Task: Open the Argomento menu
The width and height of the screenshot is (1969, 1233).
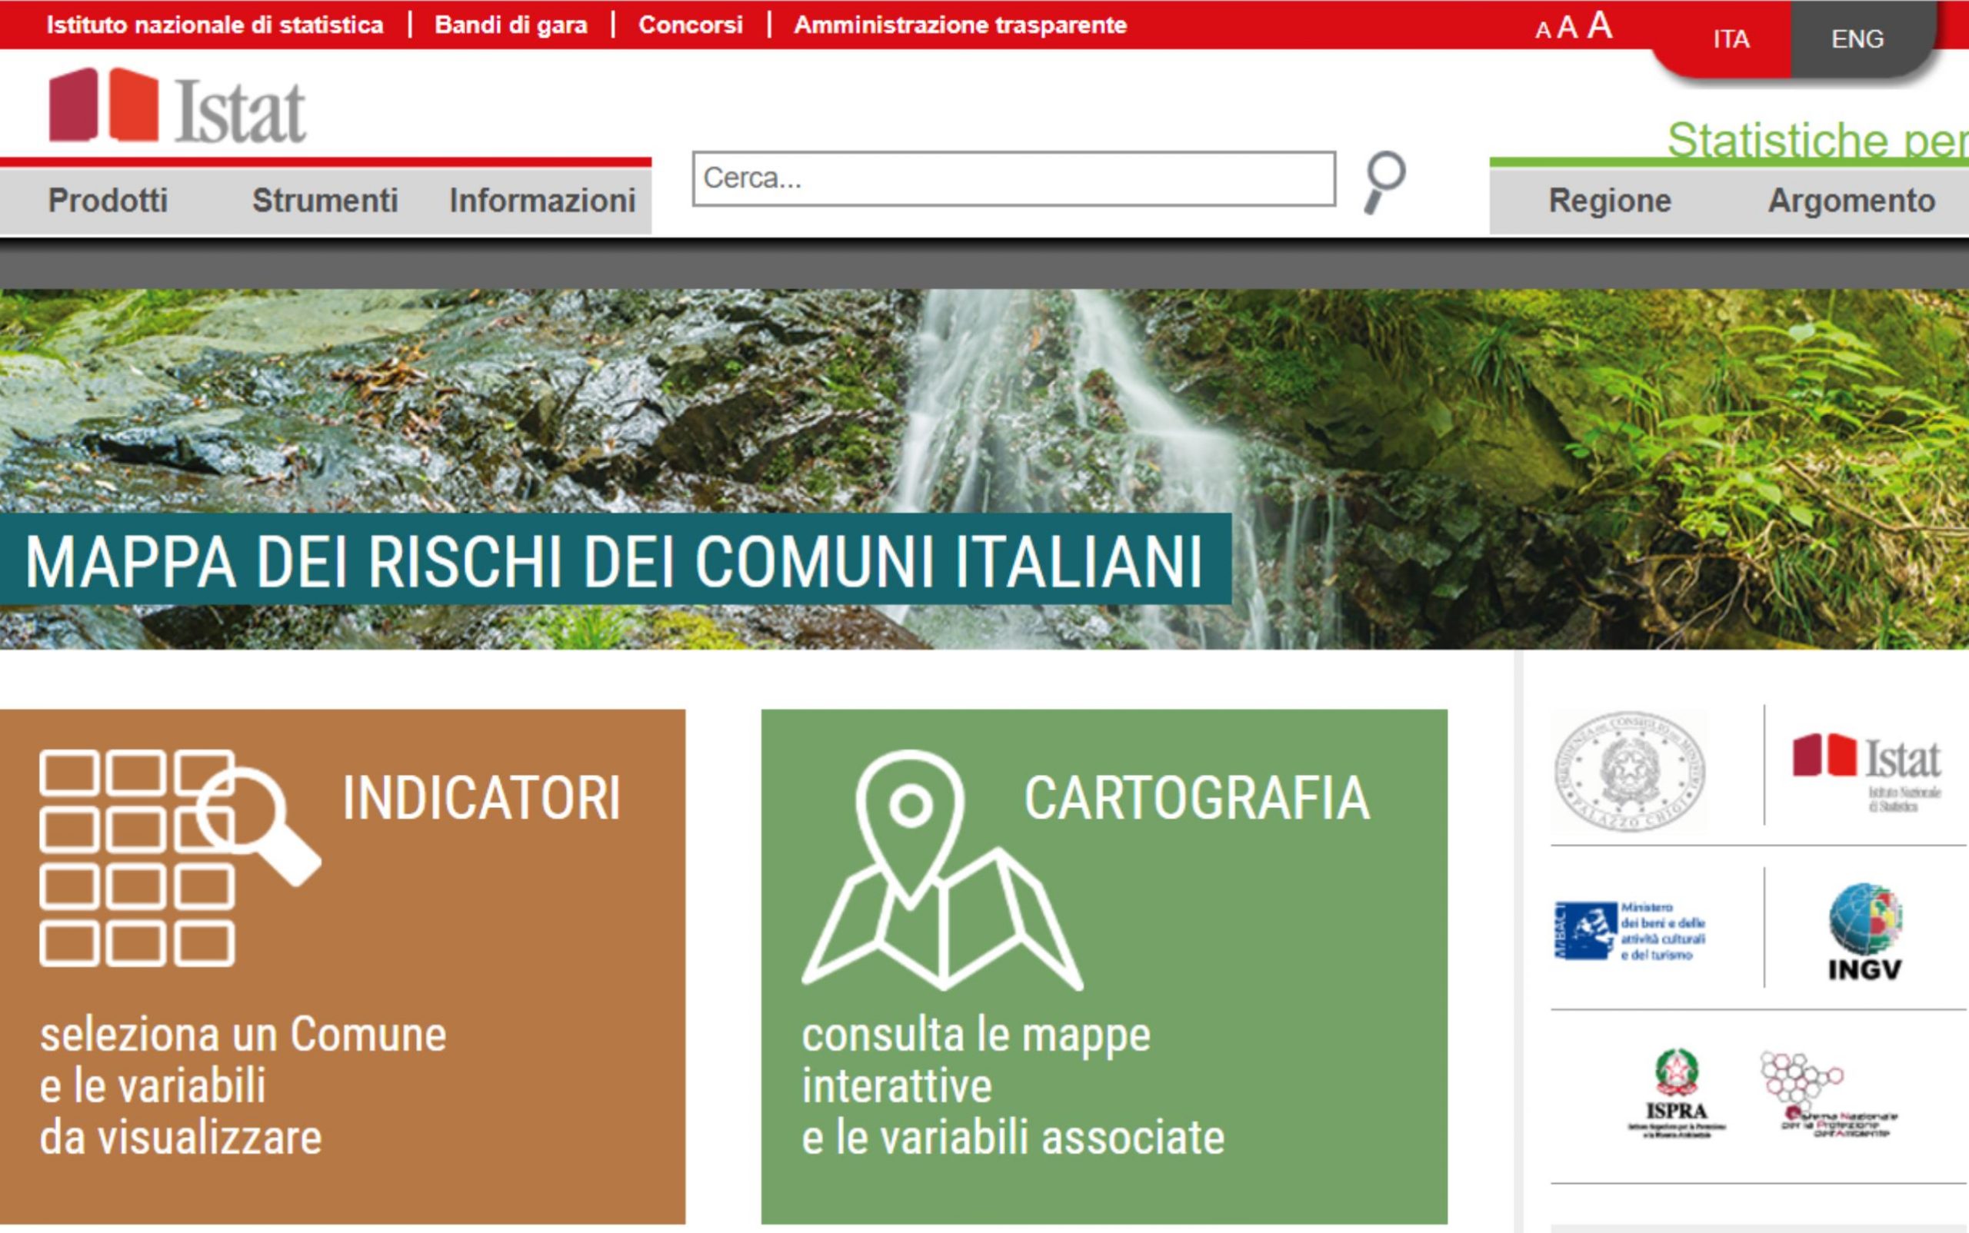Action: click(x=1851, y=201)
